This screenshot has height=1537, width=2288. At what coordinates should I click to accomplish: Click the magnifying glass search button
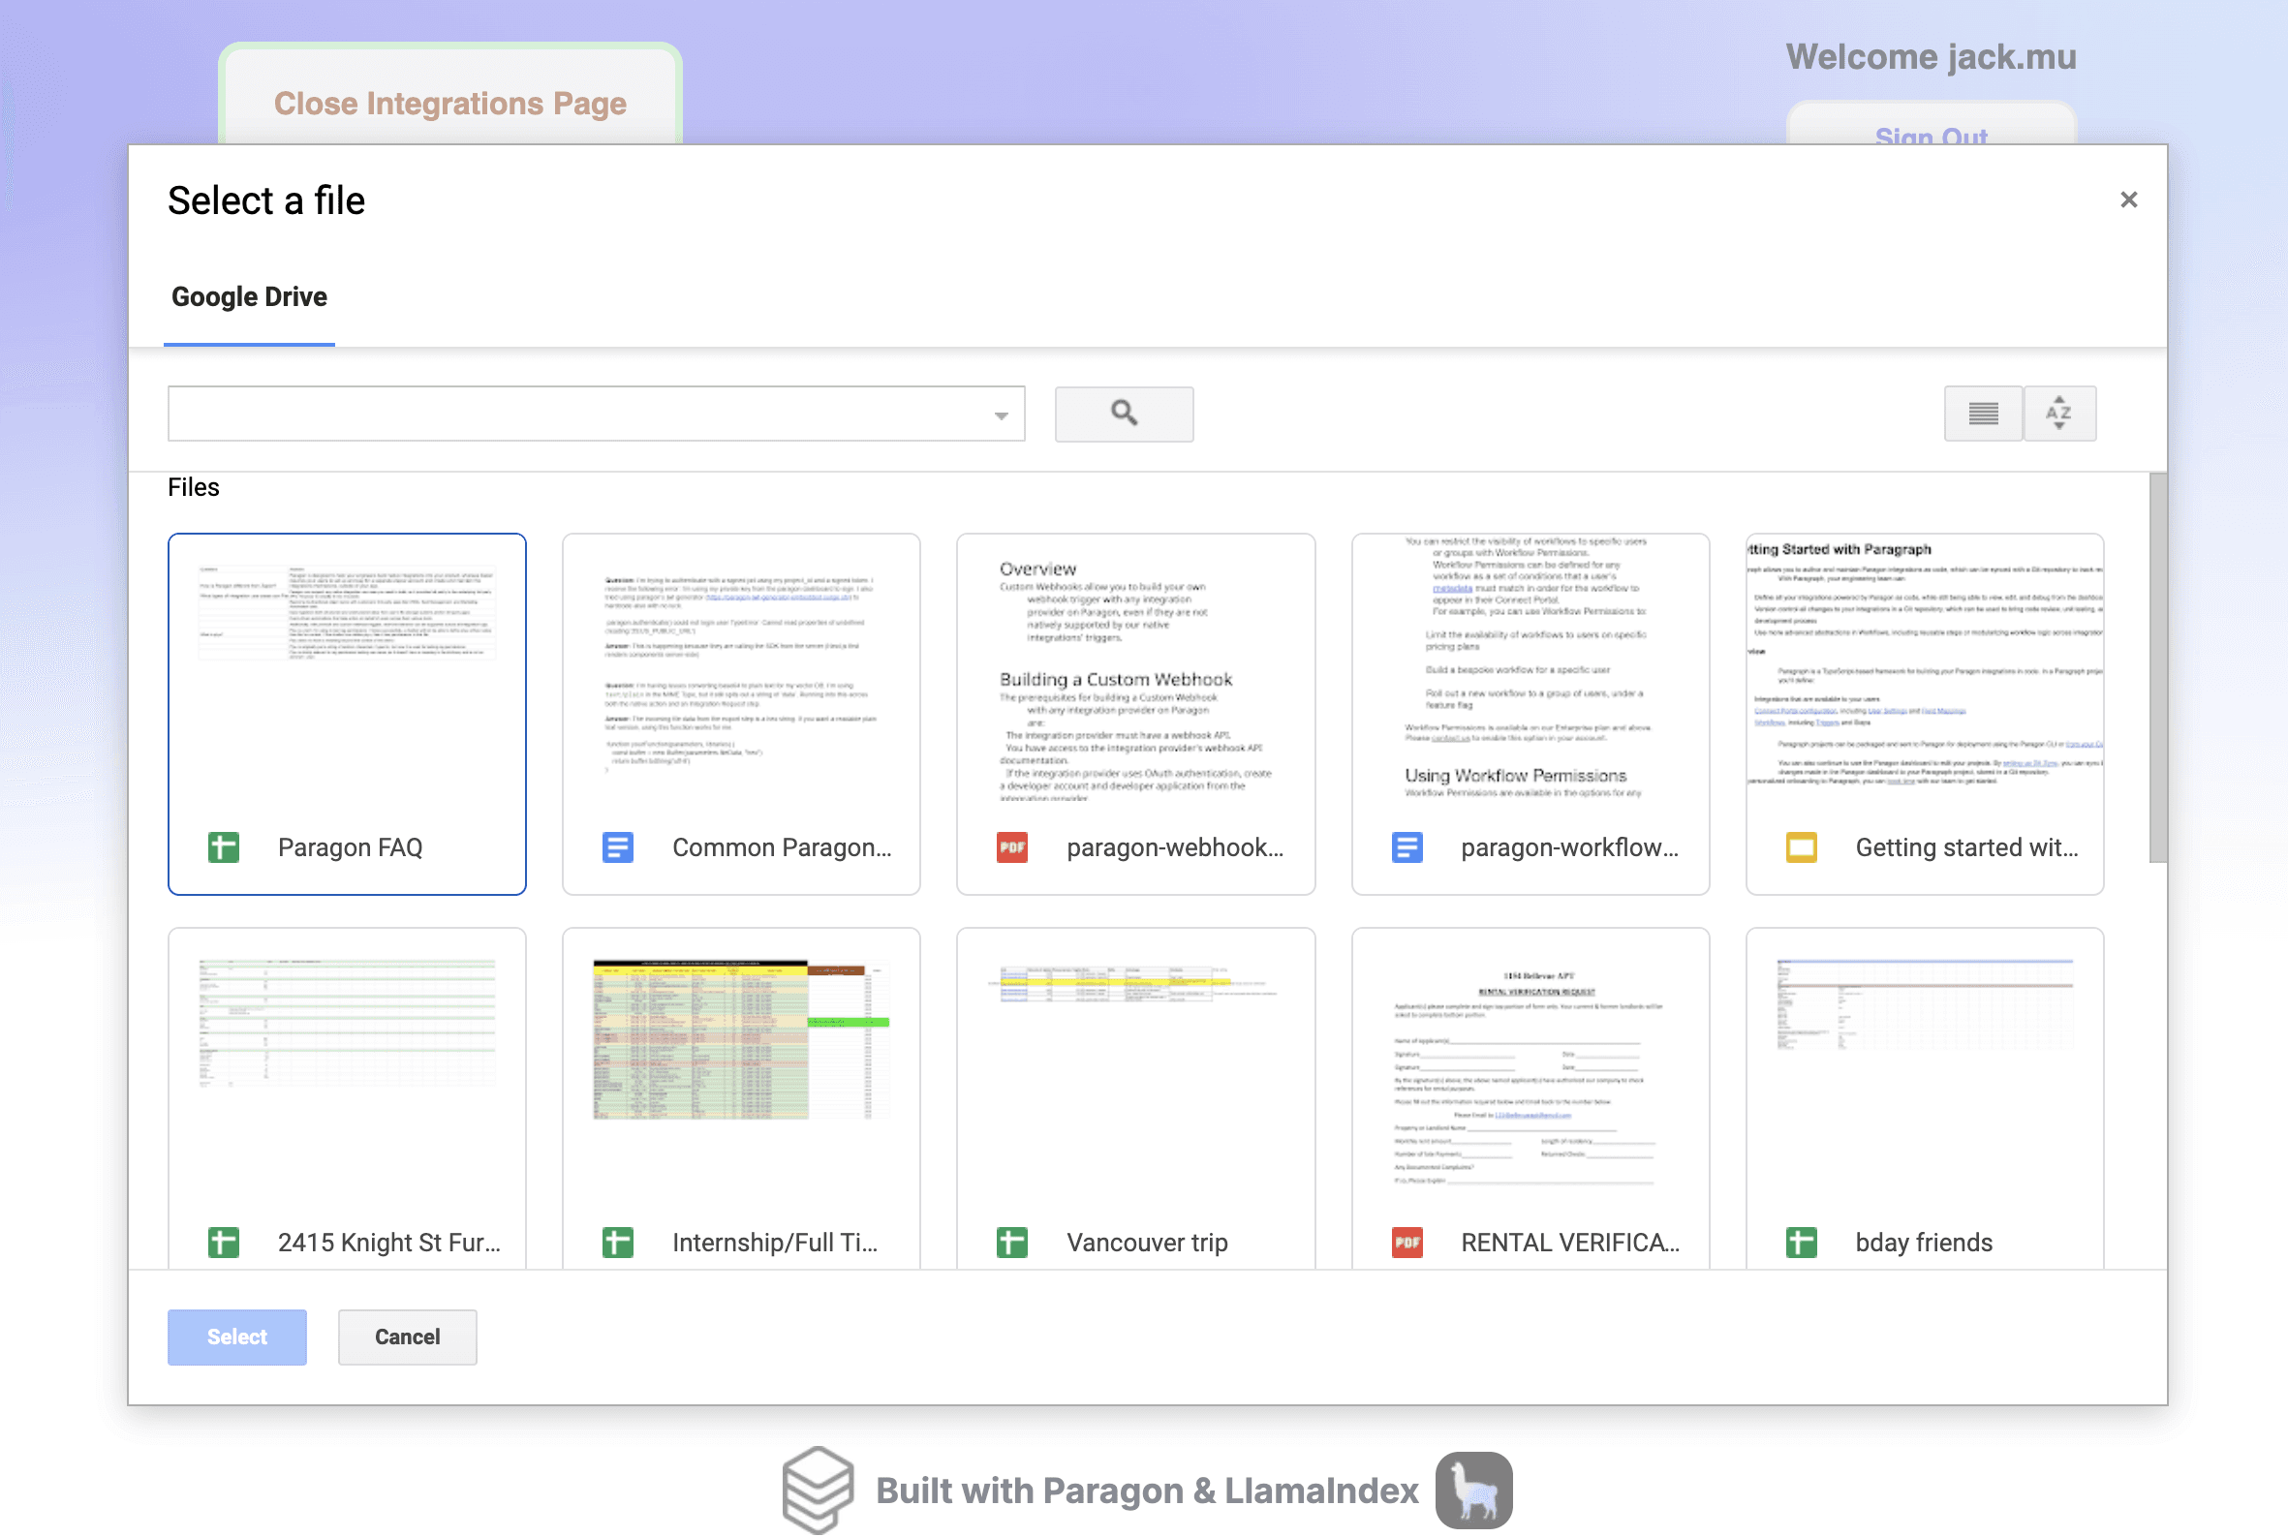tap(1124, 414)
